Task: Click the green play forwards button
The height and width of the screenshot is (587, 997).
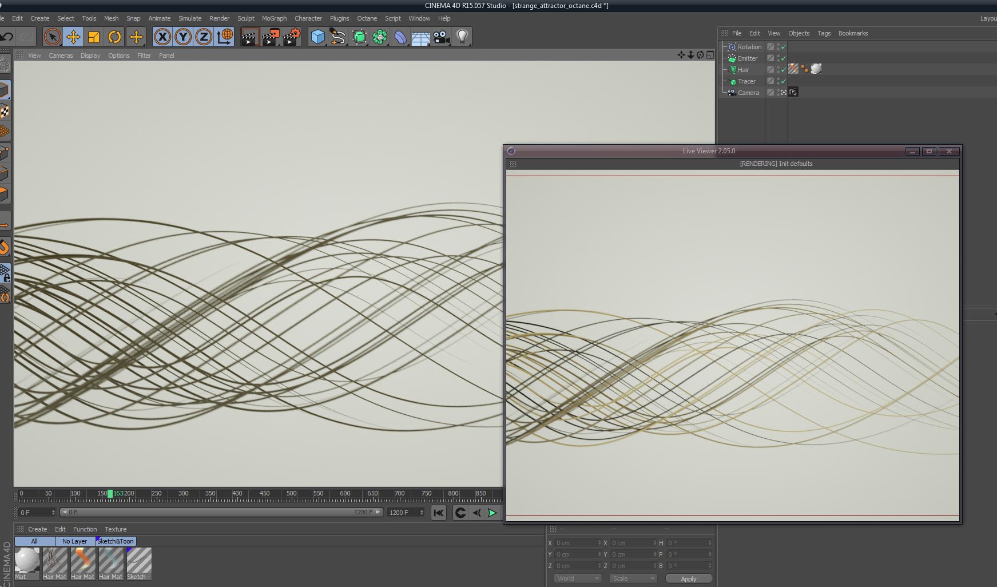Action: [x=492, y=513]
